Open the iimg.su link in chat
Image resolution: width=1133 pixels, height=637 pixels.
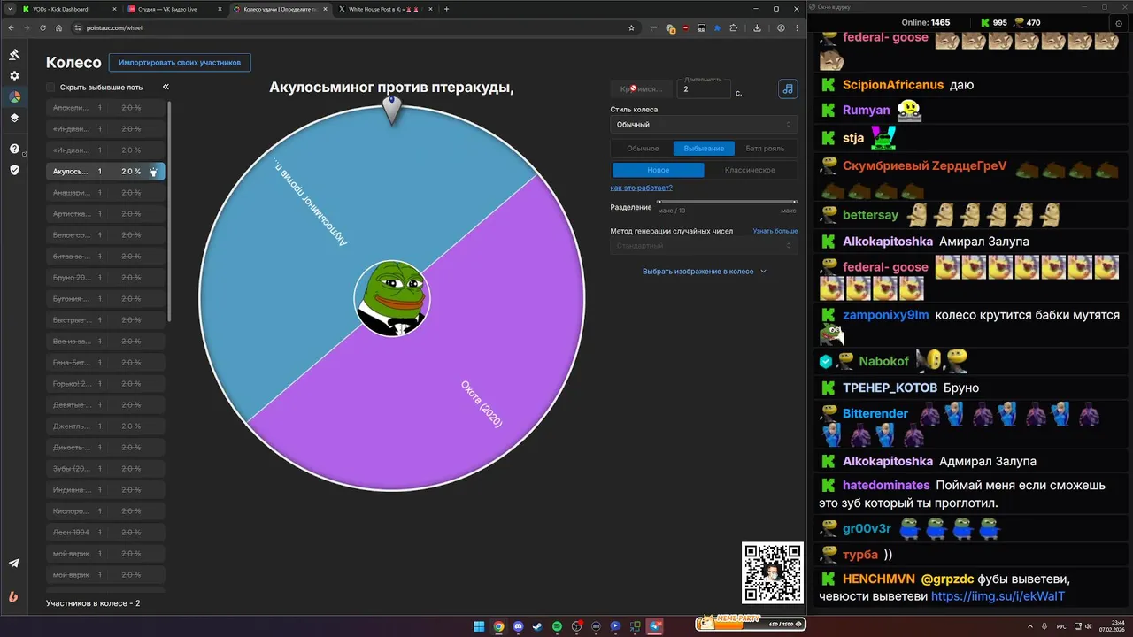998,596
